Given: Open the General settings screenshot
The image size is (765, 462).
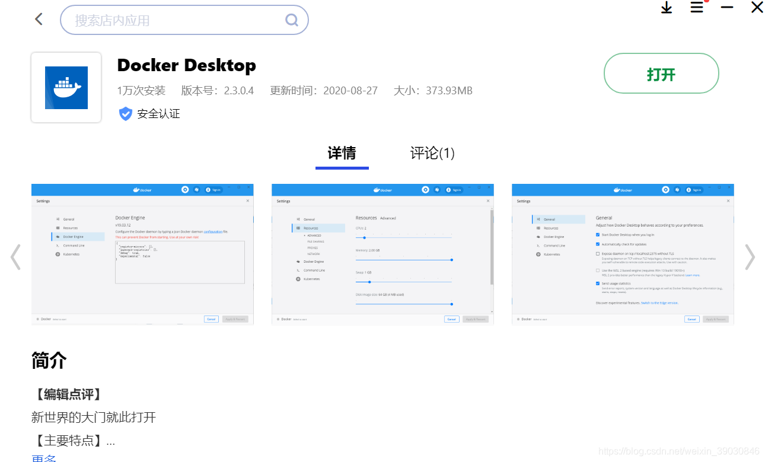Looking at the screenshot, I should (623, 254).
